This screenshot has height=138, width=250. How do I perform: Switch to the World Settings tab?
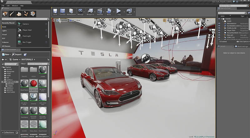(x=241, y=46)
